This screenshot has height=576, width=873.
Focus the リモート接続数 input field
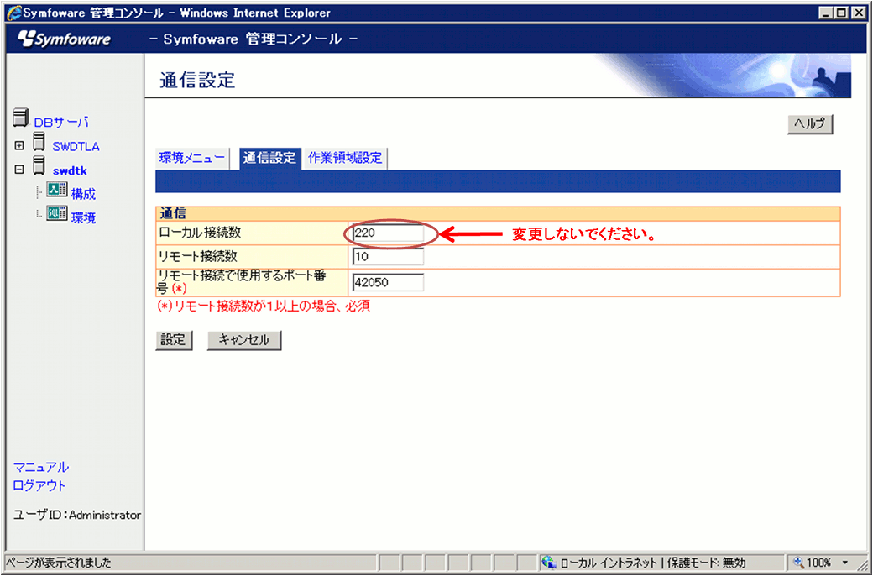click(388, 257)
